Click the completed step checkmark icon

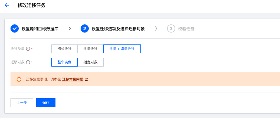[x=15, y=28]
